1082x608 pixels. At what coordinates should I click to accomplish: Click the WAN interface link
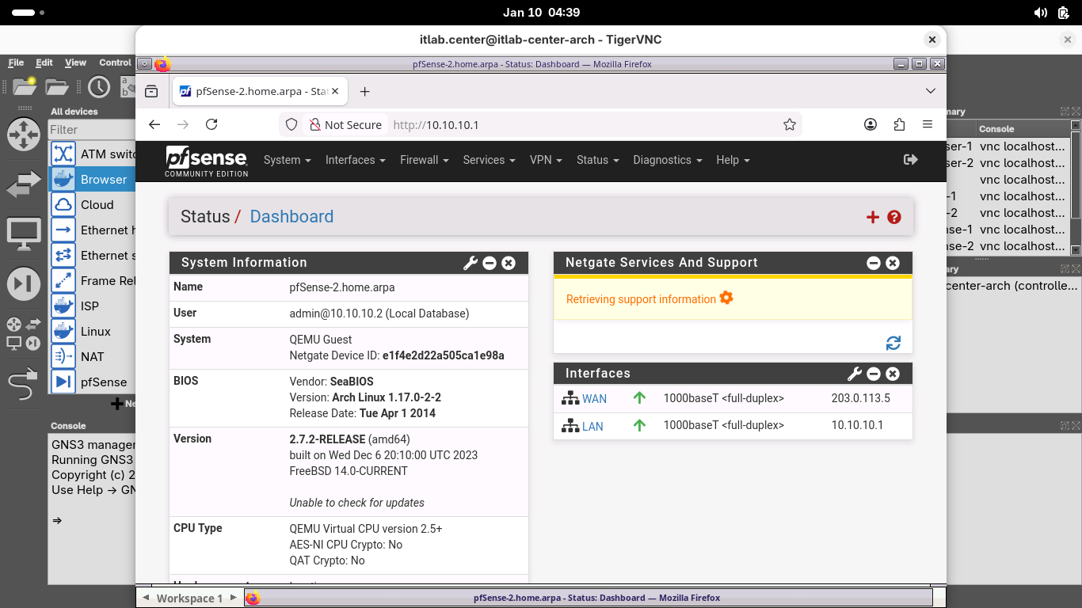point(594,399)
